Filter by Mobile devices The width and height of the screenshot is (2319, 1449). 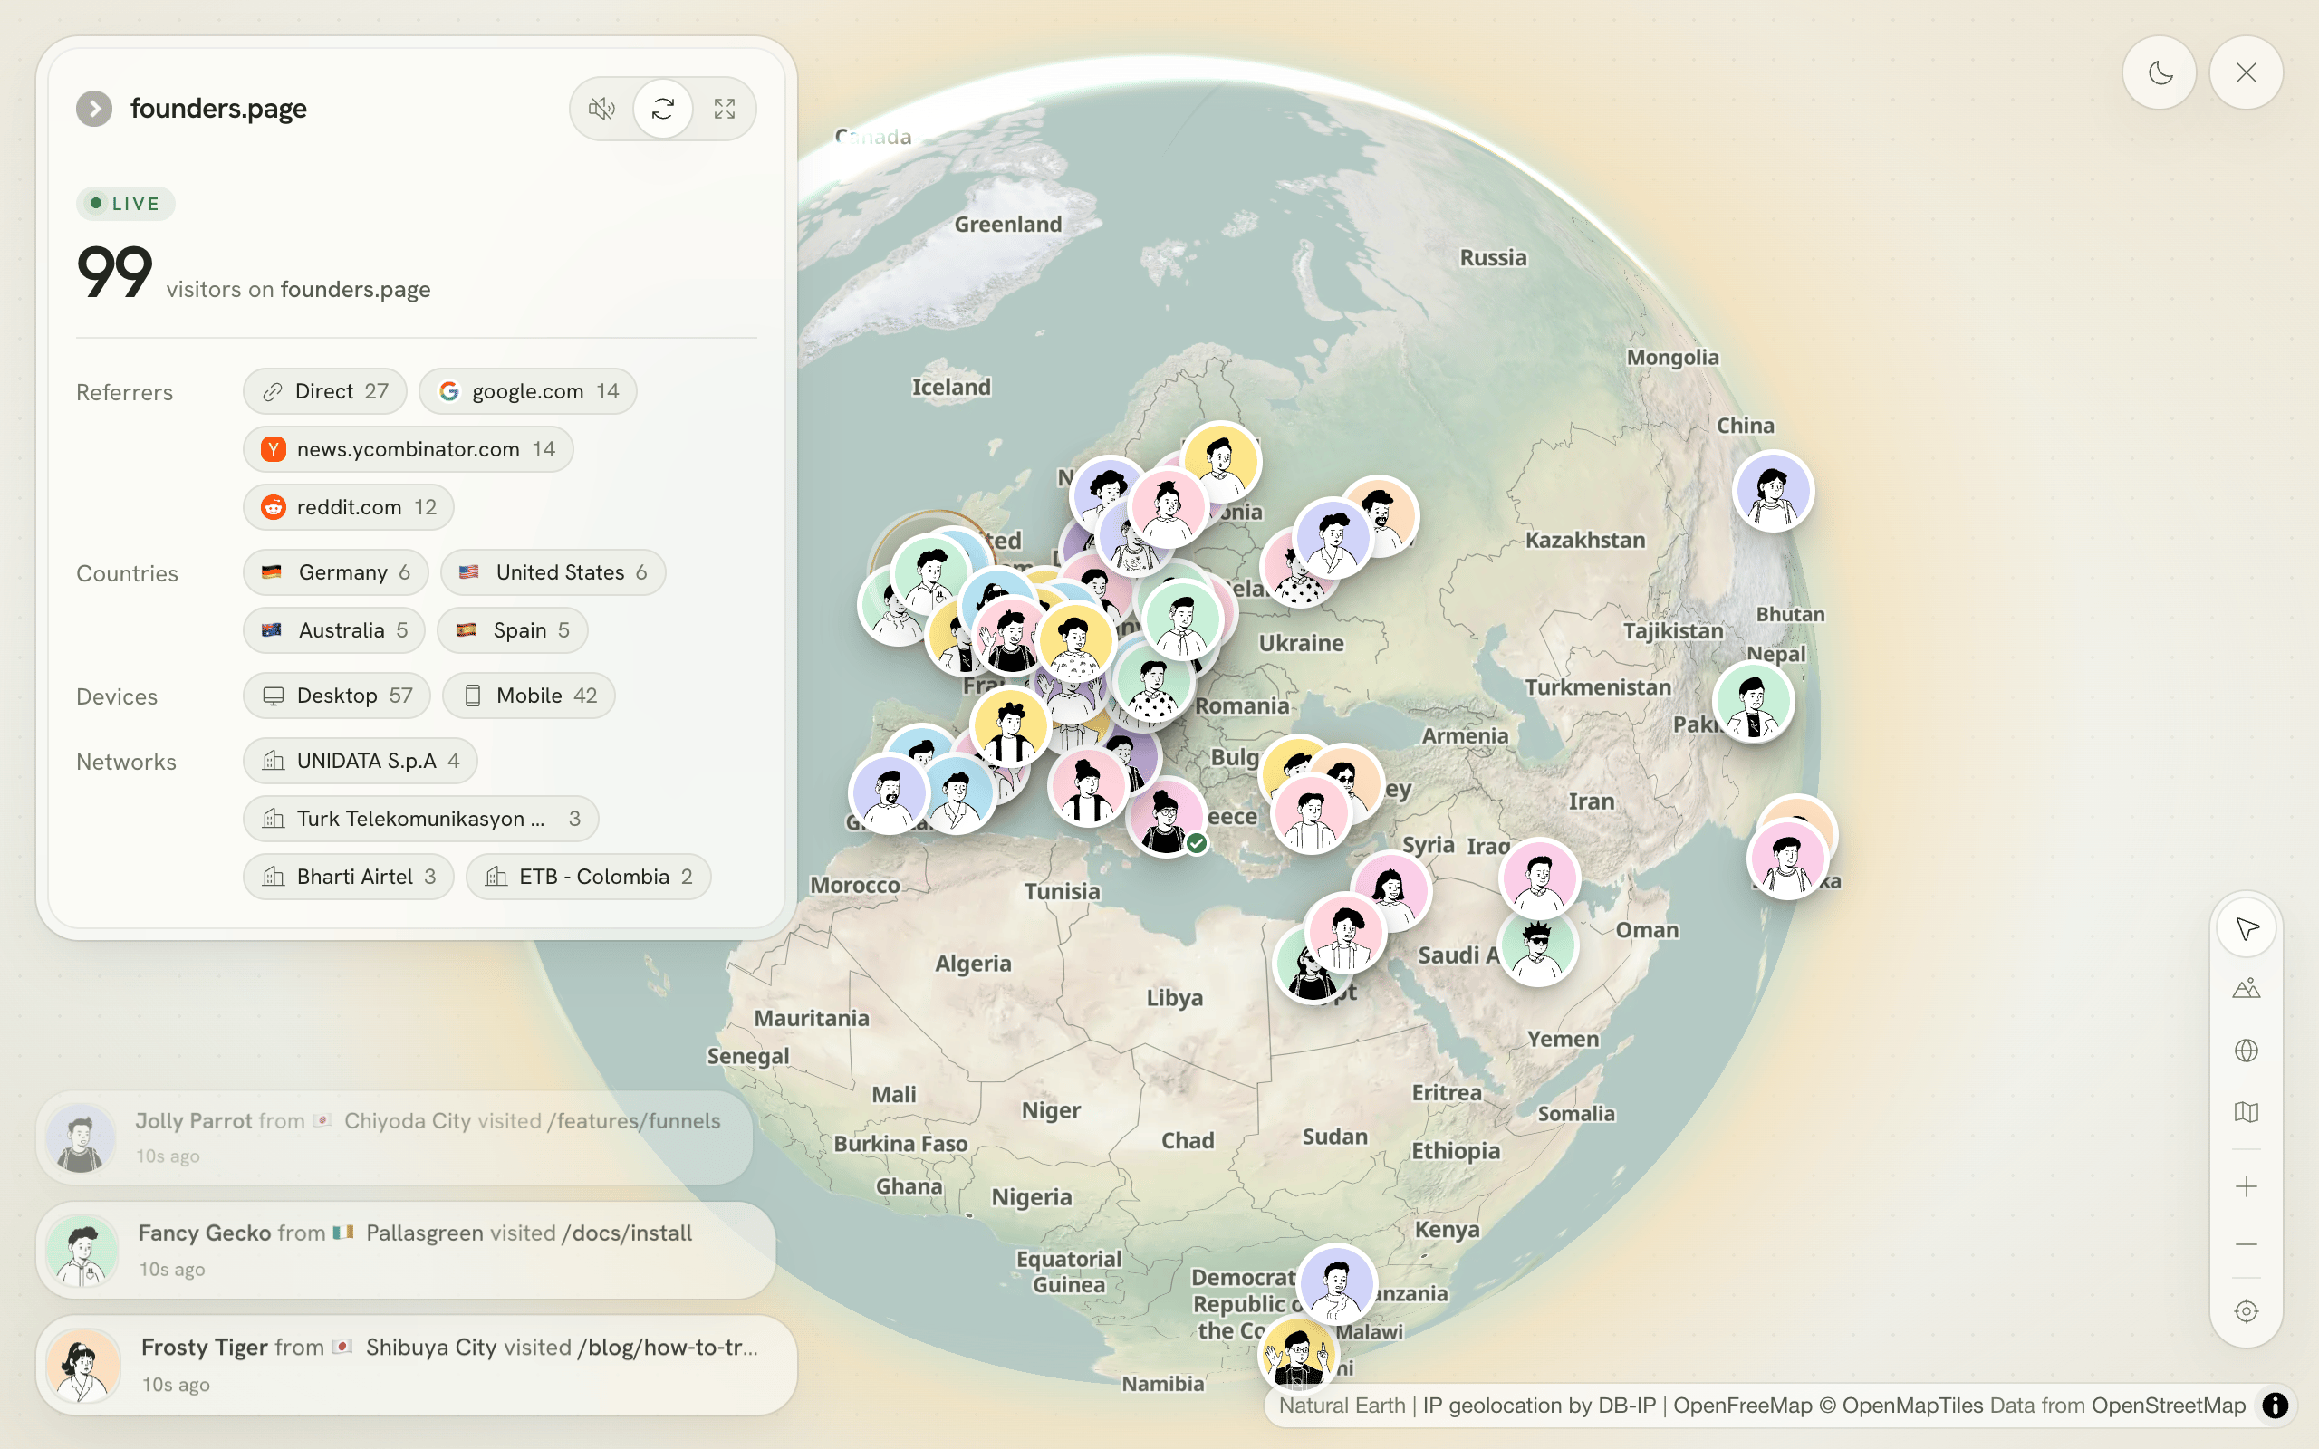(x=528, y=695)
